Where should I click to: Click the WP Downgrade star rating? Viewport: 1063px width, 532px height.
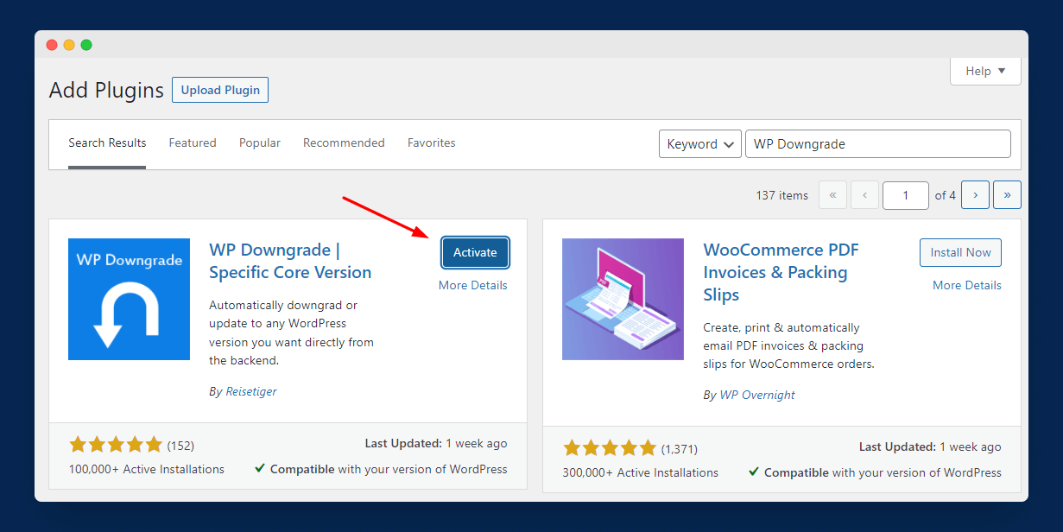coord(116,445)
